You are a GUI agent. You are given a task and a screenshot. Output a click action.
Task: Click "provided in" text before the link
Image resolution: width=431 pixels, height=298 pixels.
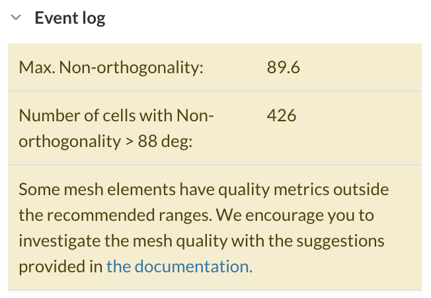click(61, 267)
